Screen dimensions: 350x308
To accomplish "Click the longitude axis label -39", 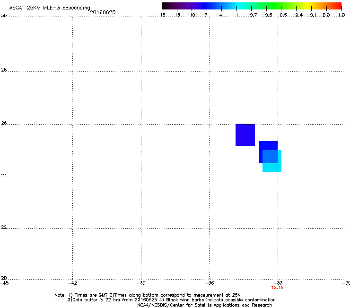I will 141,283.
